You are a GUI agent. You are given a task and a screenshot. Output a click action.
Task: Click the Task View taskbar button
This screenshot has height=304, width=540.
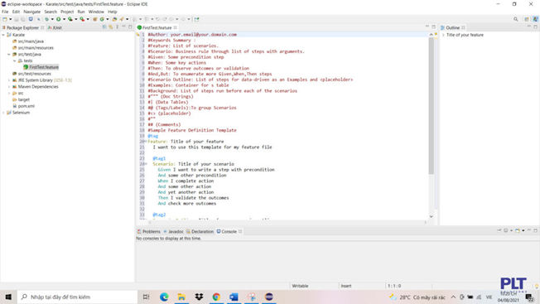click(146, 297)
